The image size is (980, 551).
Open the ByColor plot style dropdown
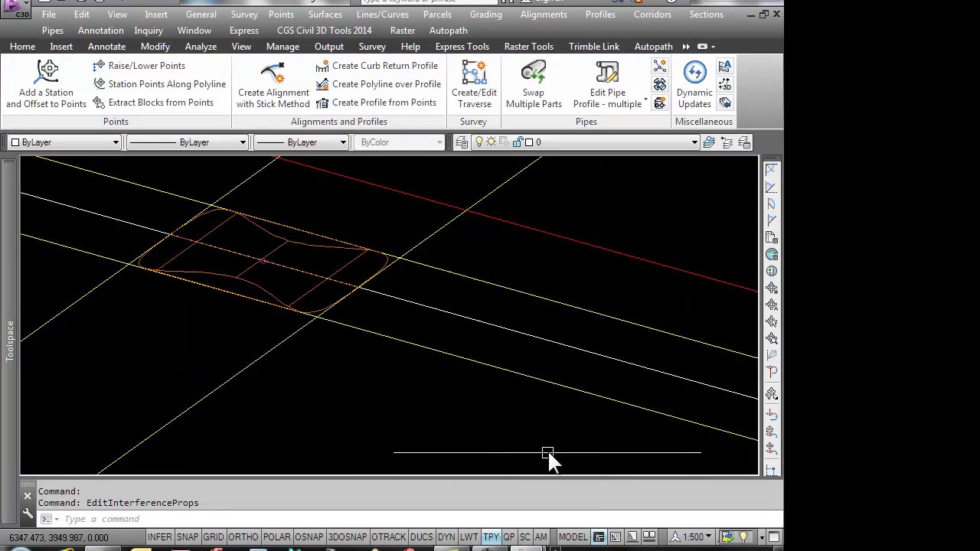(439, 142)
